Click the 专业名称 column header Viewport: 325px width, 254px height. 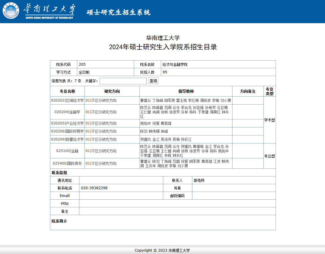tap(67, 91)
